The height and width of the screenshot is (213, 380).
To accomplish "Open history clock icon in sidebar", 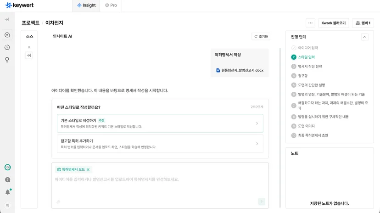I will (7, 47).
